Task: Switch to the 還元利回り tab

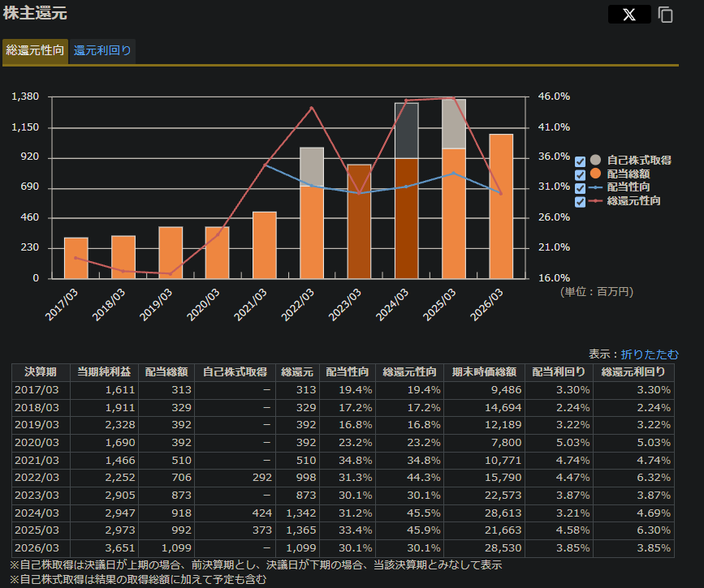Action: pos(102,50)
